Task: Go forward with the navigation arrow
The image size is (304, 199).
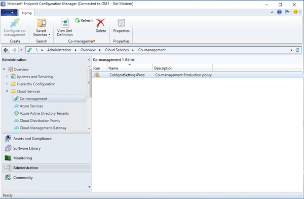Action: (14, 50)
